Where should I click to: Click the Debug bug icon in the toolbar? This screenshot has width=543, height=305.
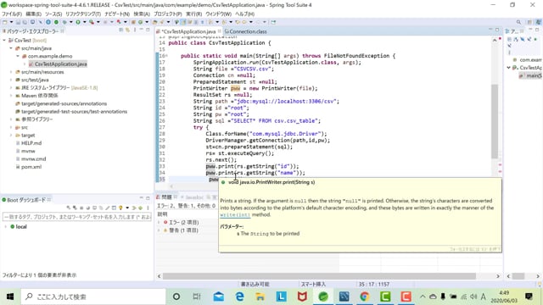coord(64,22)
